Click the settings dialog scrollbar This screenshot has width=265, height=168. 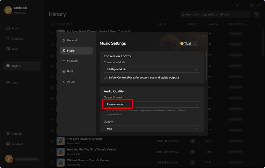click(x=206, y=66)
